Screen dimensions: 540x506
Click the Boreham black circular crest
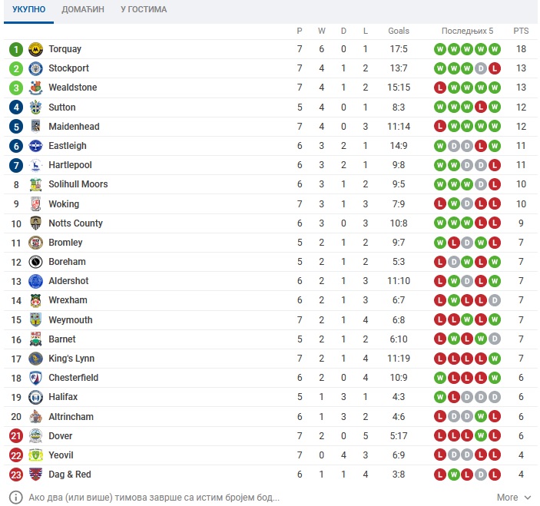coord(35,262)
